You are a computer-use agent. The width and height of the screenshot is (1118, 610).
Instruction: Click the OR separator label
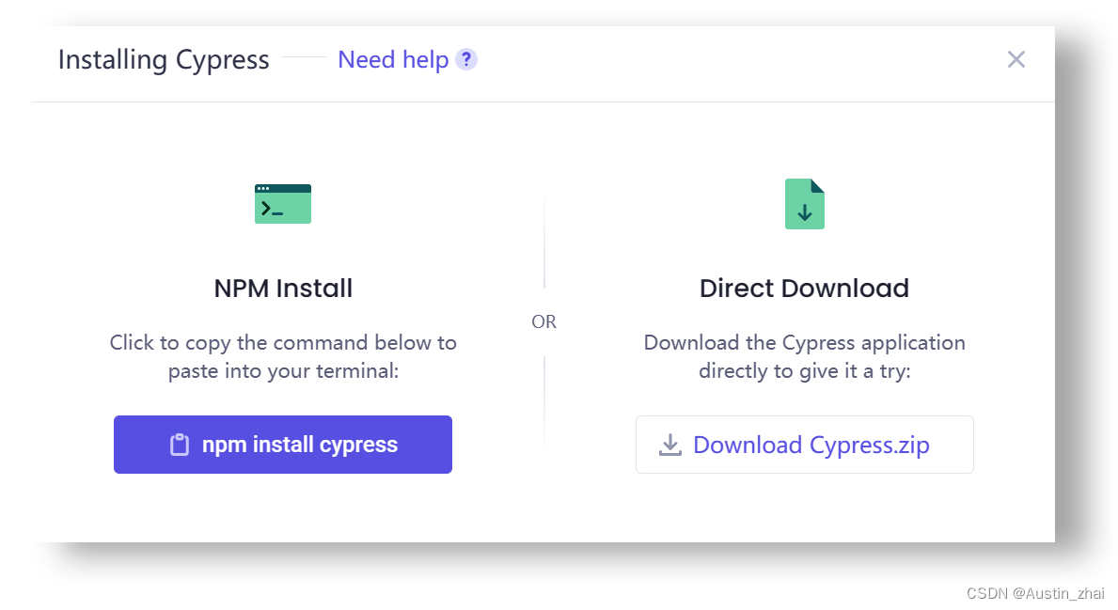(x=544, y=322)
